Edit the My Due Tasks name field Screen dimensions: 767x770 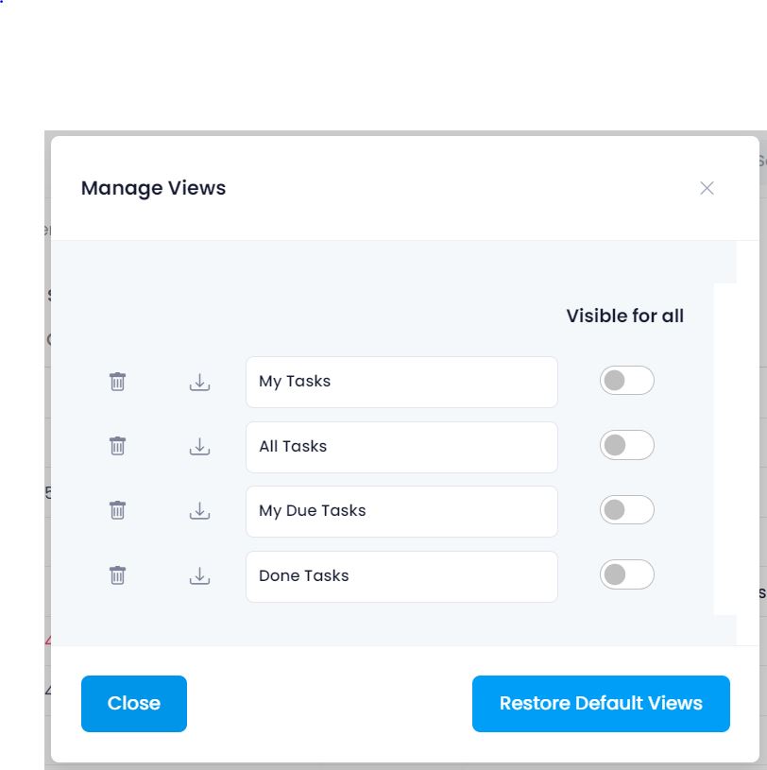pyautogui.click(x=401, y=512)
